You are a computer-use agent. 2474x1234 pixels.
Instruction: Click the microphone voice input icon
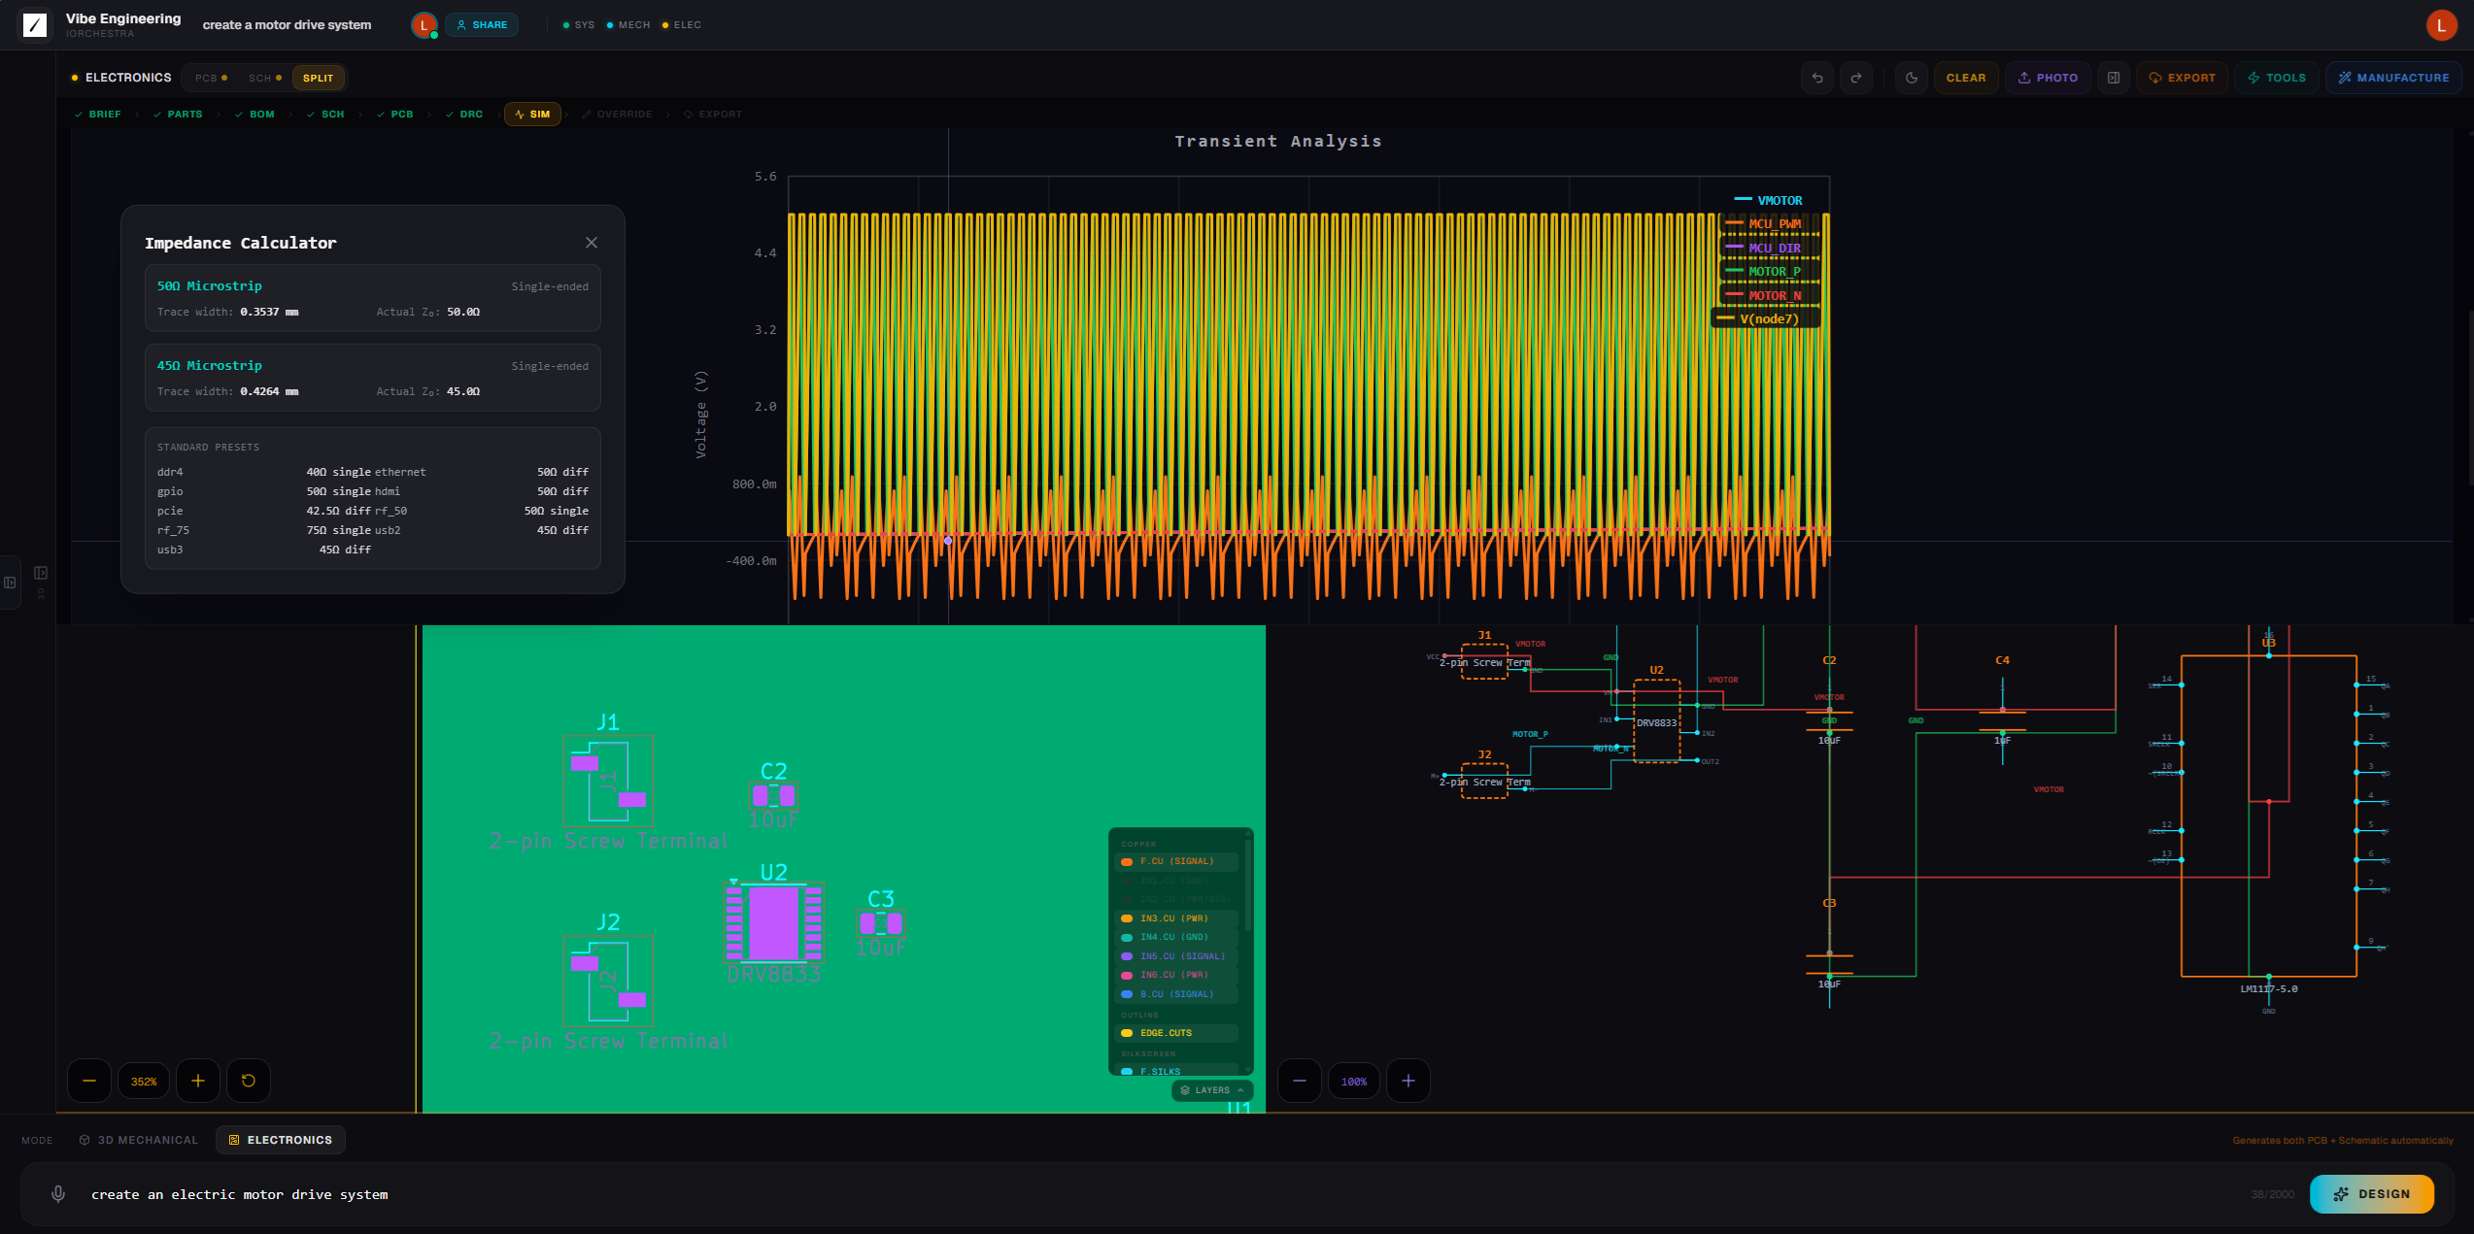point(58,1194)
